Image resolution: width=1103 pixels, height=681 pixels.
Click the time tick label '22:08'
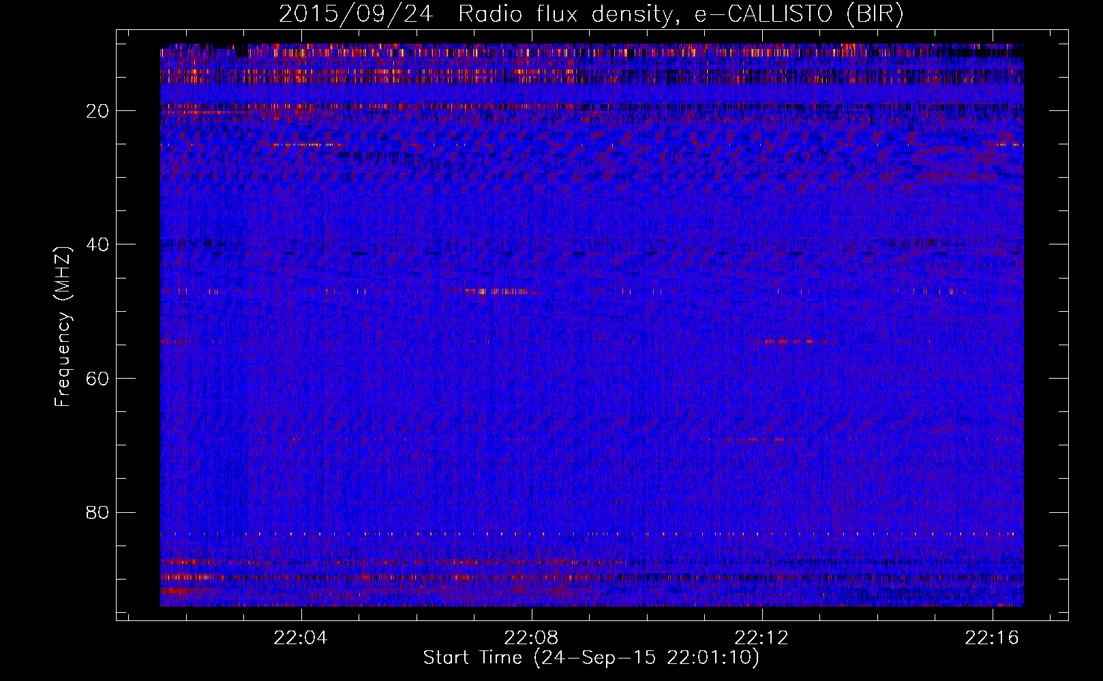pos(531,638)
